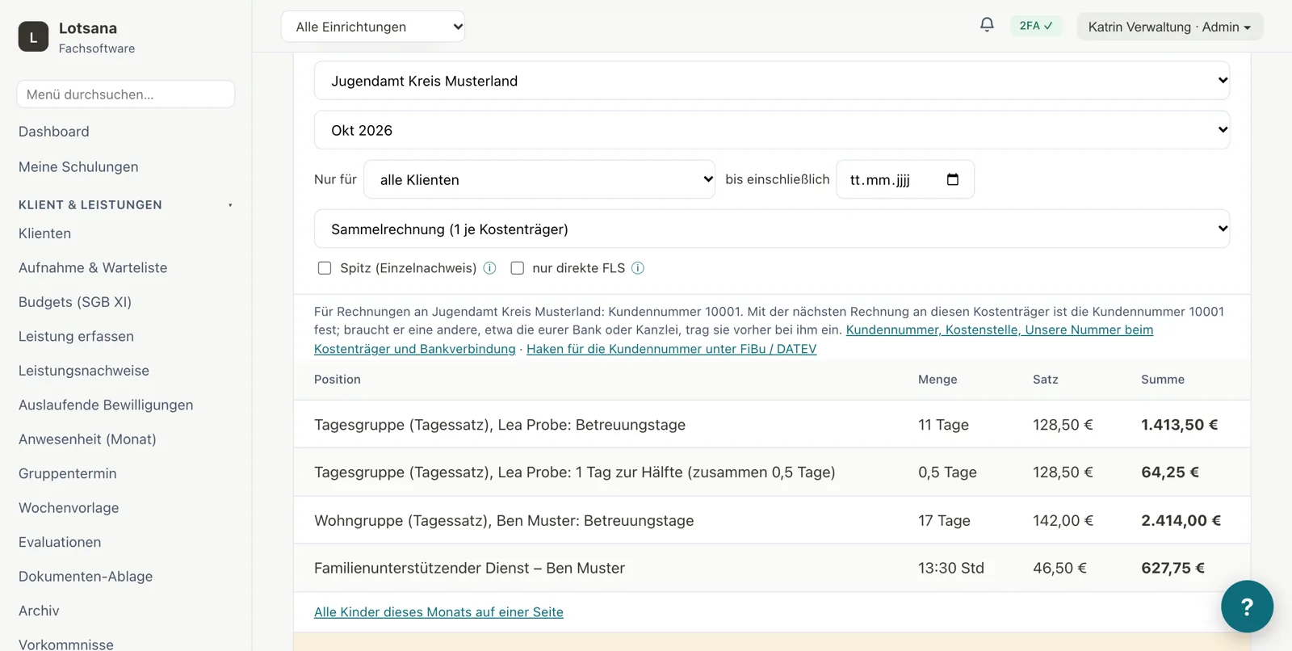The image size is (1292, 651).
Task: Focus the Menü durchsuchen search field
Action: (x=126, y=94)
